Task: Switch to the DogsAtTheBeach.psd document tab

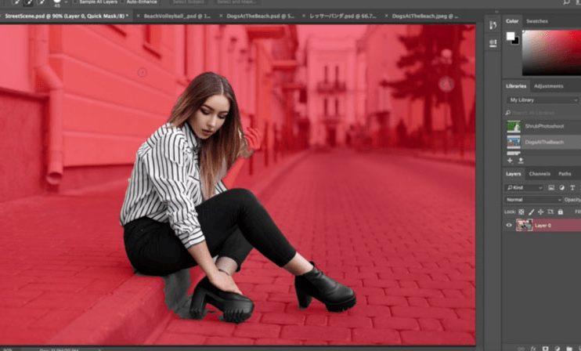Action: (x=260, y=16)
